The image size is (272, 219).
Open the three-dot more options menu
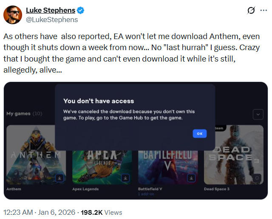tap(263, 11)
